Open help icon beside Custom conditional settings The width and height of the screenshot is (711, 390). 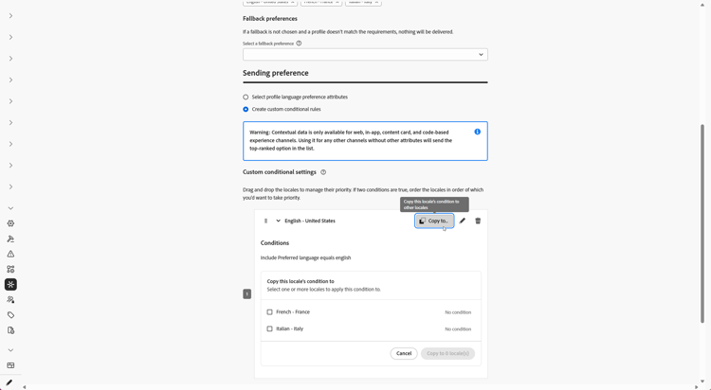pos(323,172)
